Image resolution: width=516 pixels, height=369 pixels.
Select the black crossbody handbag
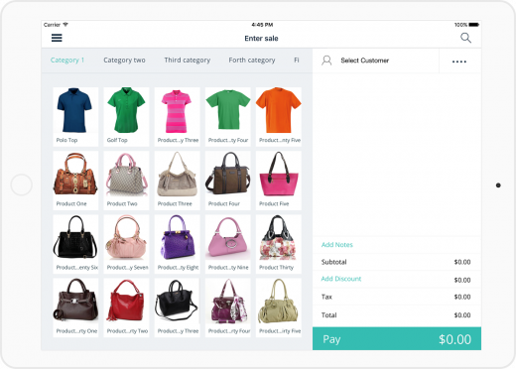tap(177, 307)
